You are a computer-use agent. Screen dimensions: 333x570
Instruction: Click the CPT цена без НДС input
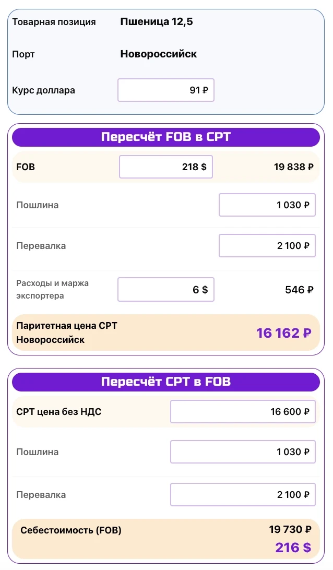243,412
